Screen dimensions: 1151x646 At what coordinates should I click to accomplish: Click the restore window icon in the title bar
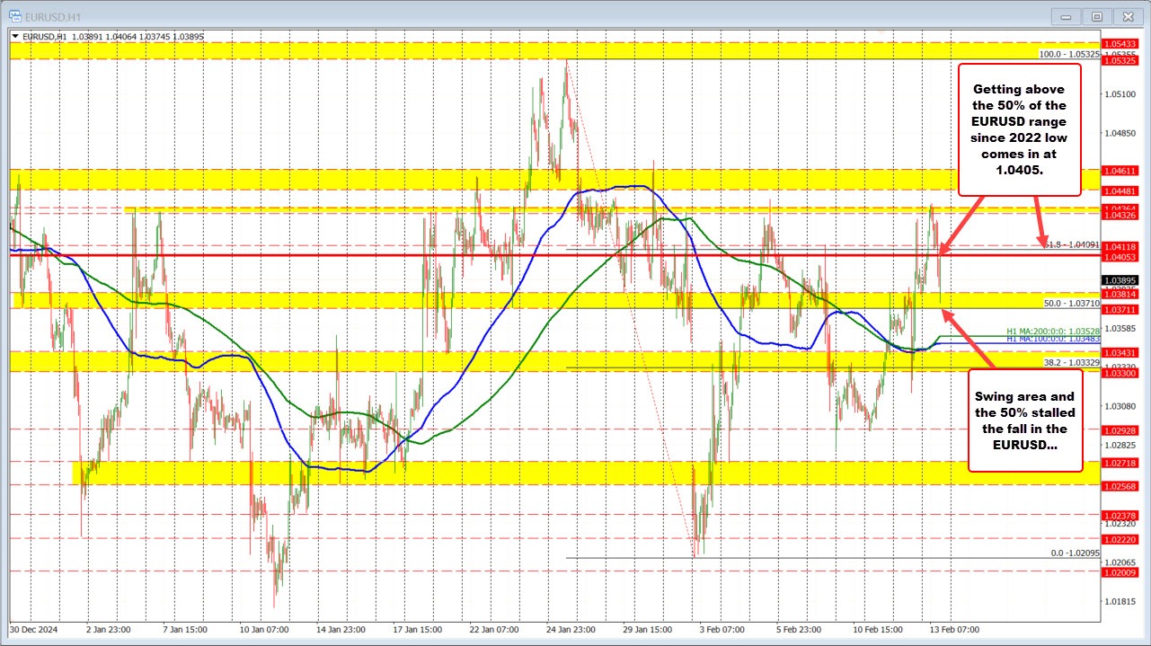[x=1096, y=15]
